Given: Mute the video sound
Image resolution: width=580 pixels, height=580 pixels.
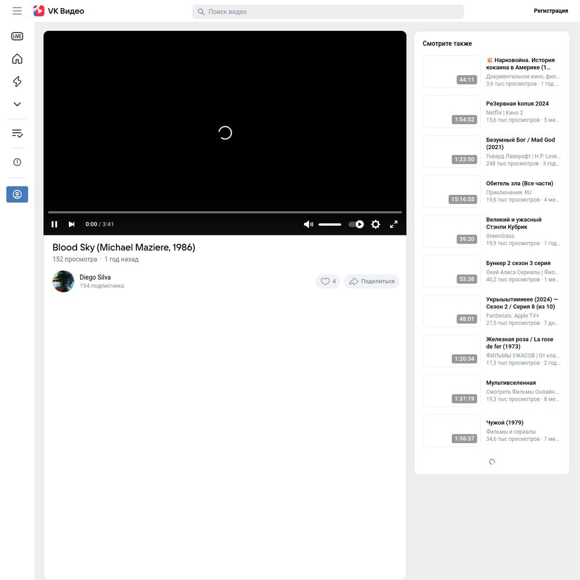Looking at the screenshot, I should 308,224.
